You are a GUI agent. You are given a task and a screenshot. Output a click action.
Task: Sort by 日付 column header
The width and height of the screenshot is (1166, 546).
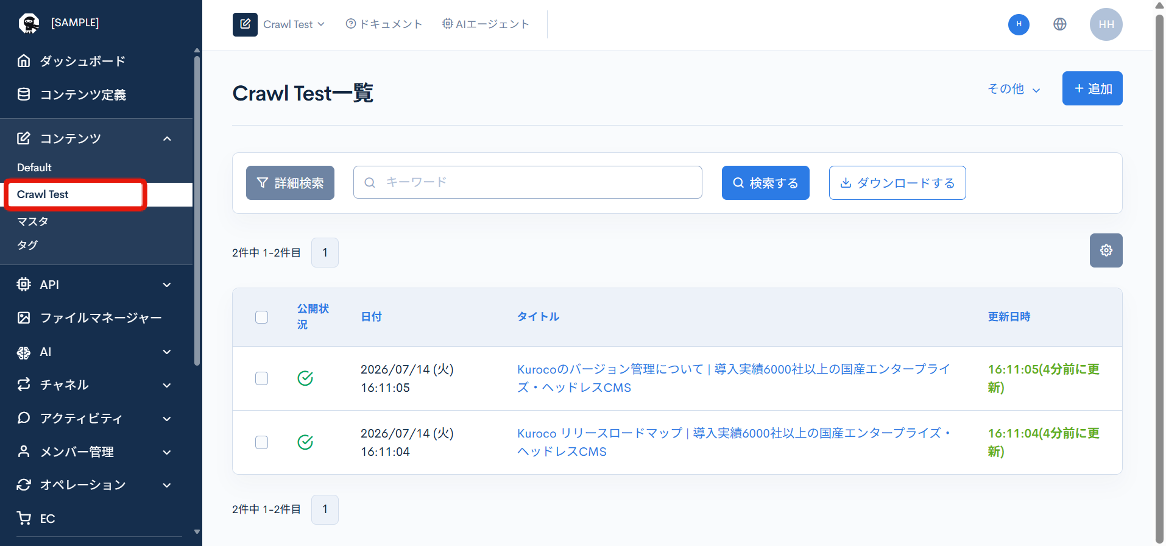pos(372,317)
